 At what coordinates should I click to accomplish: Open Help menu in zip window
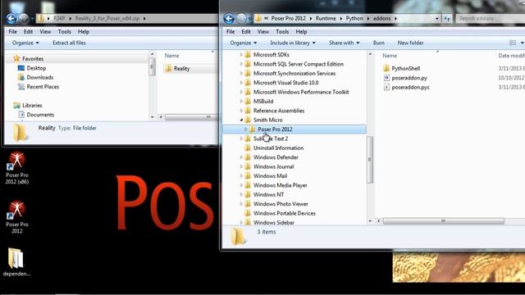point(84,32)
